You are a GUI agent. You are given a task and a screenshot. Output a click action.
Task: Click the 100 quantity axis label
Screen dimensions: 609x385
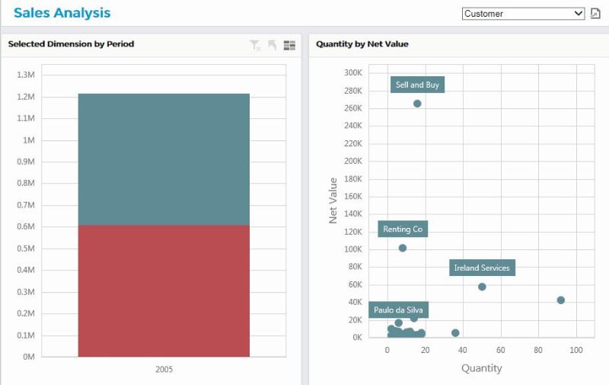click(x=576, y=350)
